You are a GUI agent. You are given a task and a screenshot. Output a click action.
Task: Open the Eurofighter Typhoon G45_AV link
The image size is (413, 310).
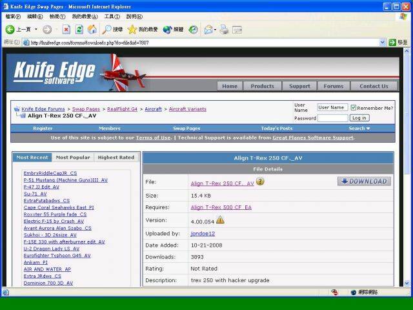click(57, 256)
